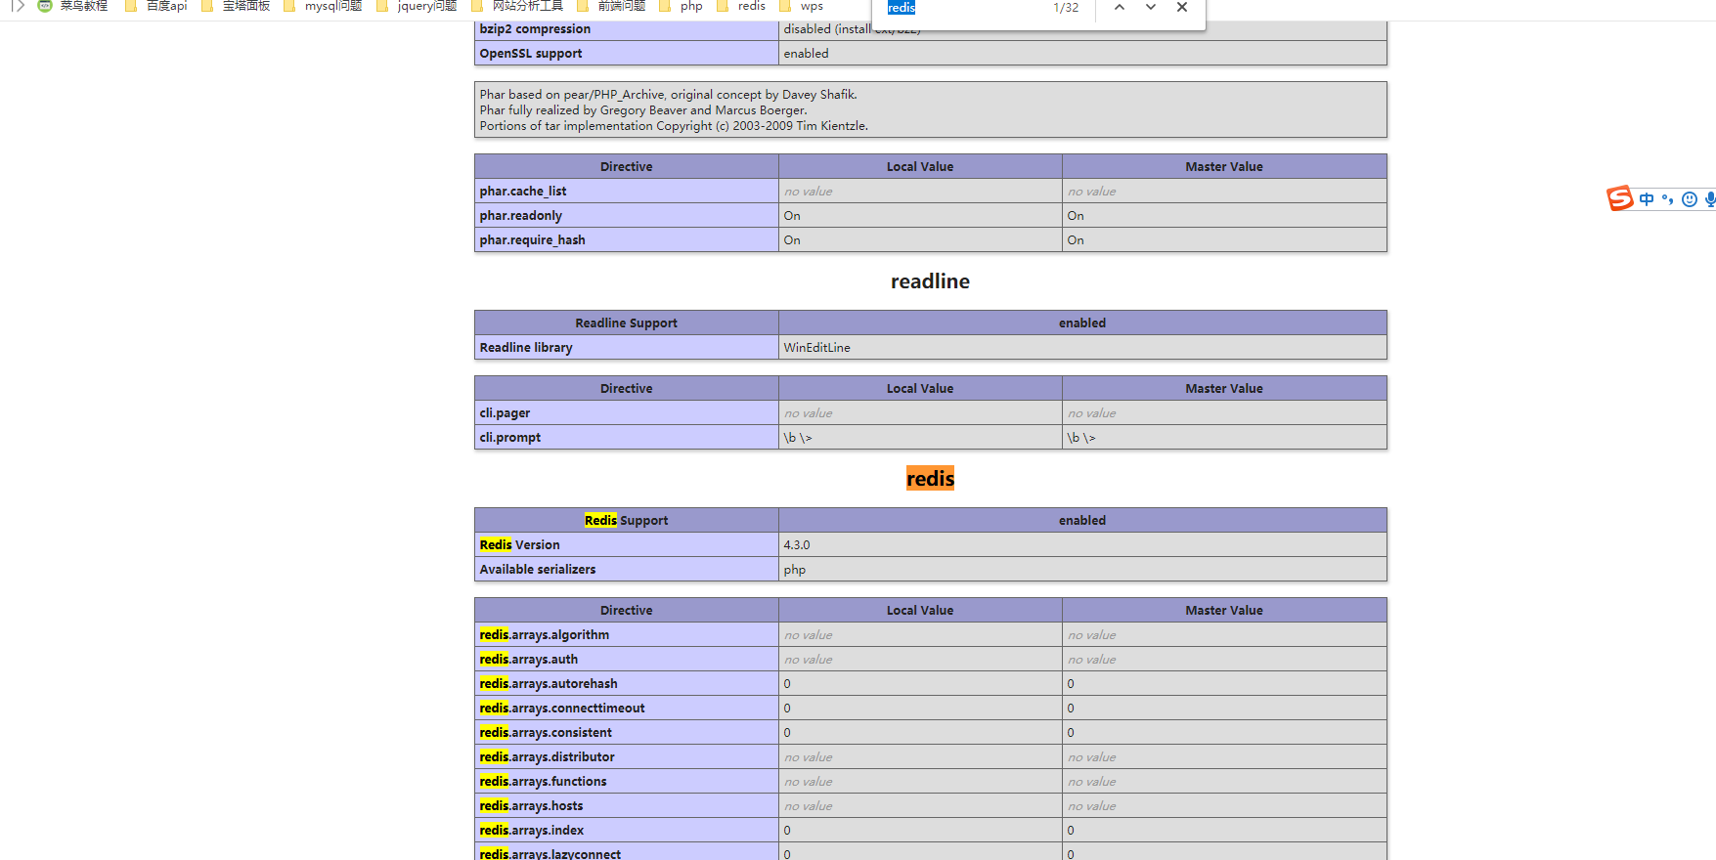1716x860 pixels.
Task: Click the Directive header in readline table
Action: pyautogui.click(x=626, y=389)
